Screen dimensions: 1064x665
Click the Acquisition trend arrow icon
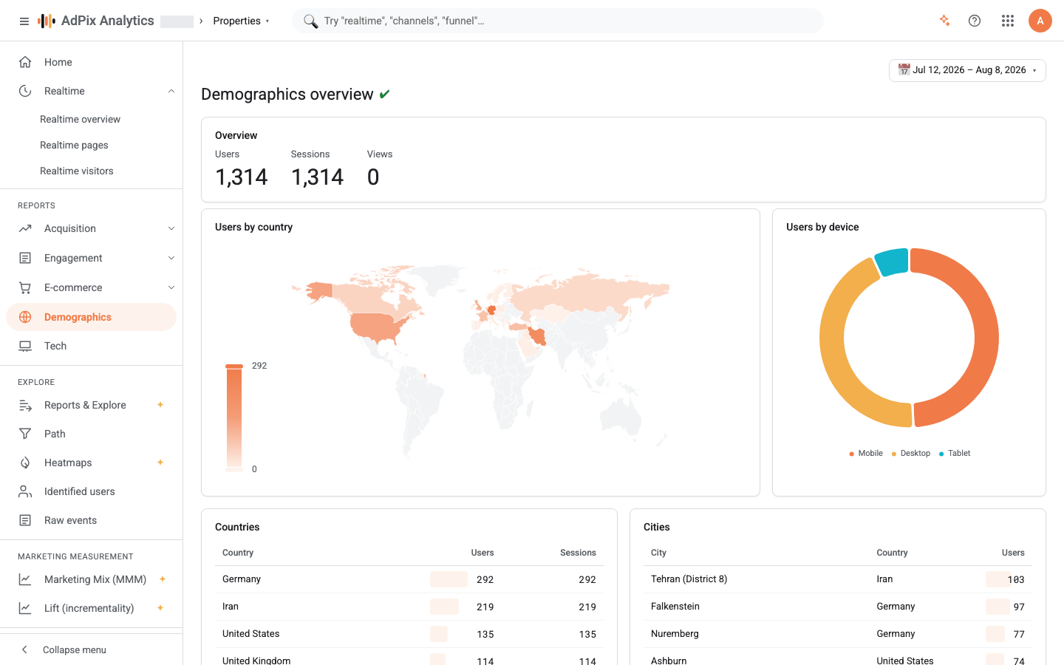(x=25, y=228)
